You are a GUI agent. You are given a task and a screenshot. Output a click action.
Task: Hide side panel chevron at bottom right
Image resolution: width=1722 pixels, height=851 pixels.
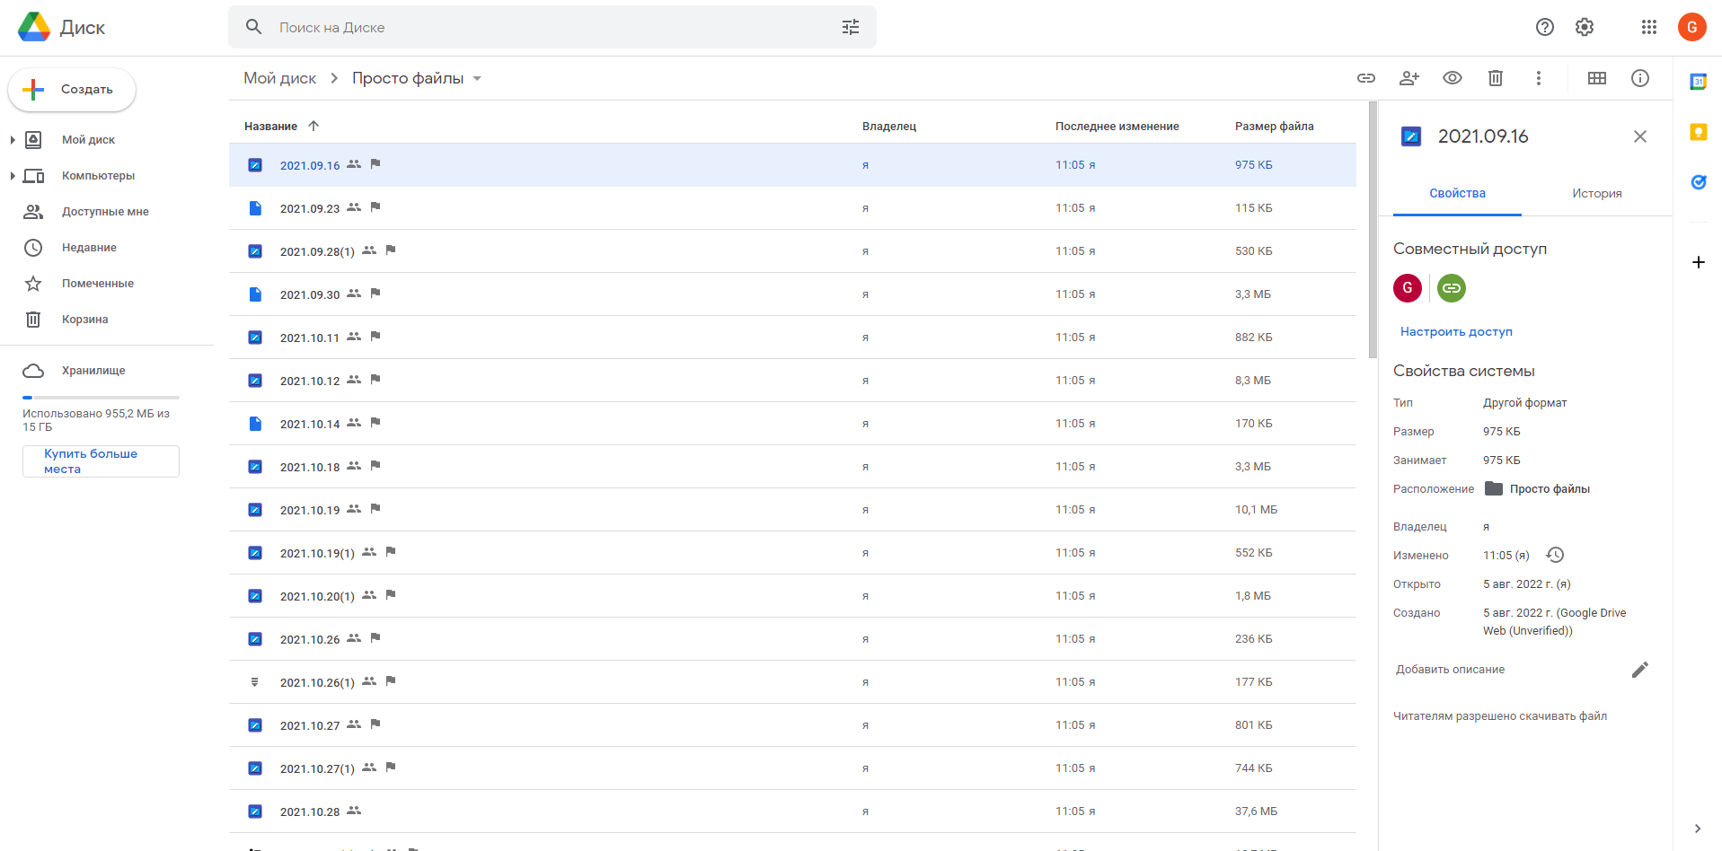1698,829
